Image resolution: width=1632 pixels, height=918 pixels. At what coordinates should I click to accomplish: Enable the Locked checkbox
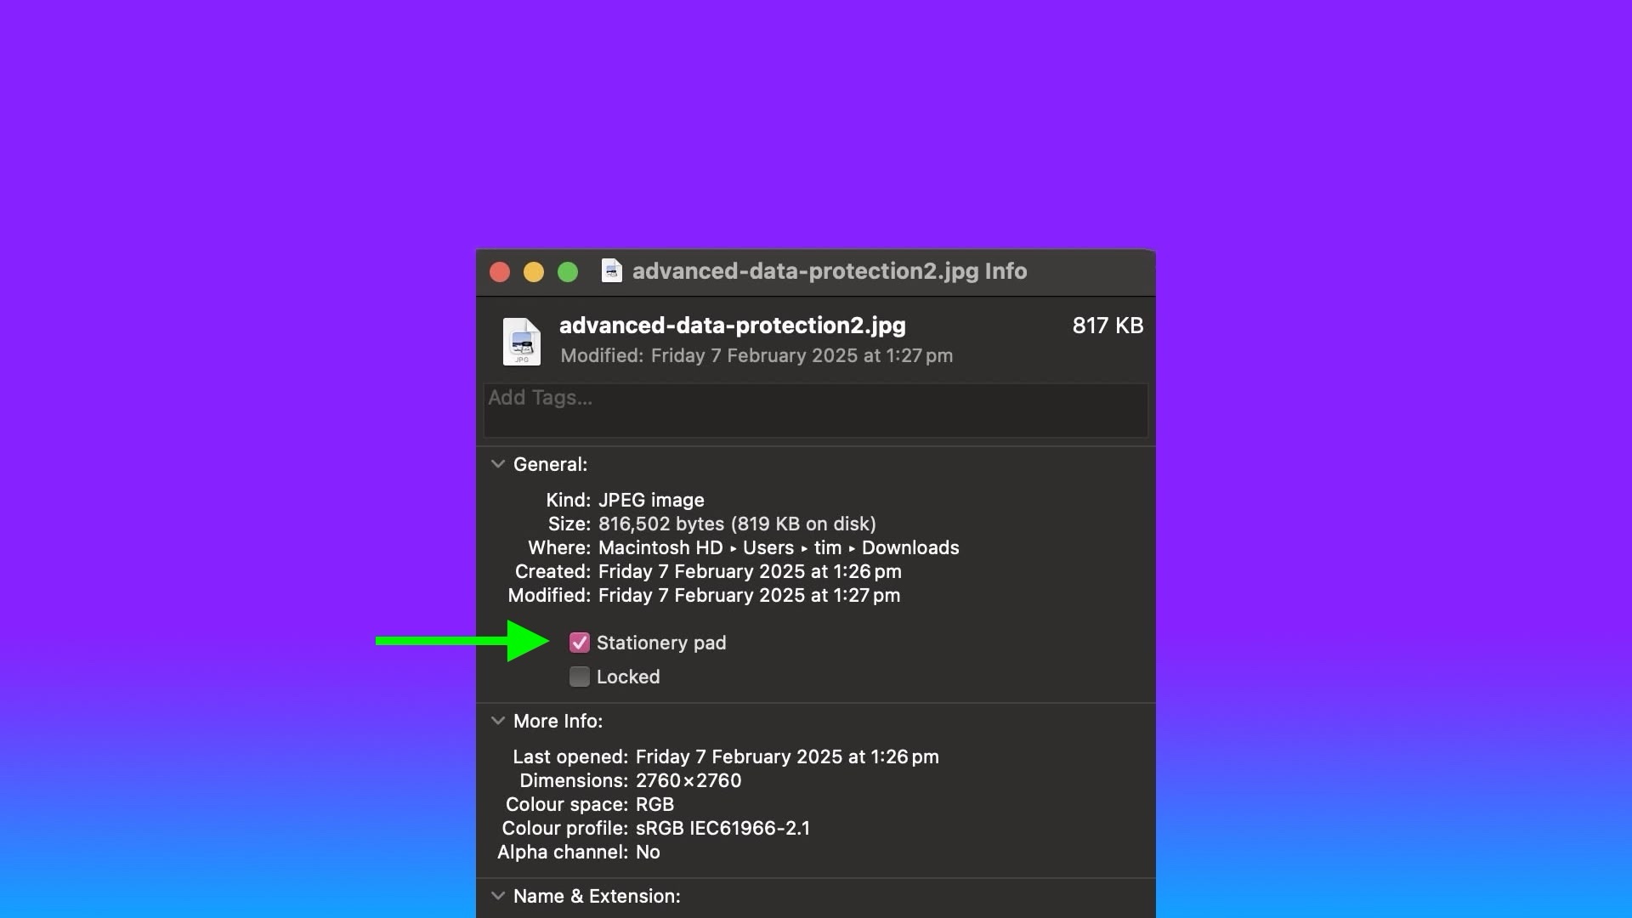(579, 677)
